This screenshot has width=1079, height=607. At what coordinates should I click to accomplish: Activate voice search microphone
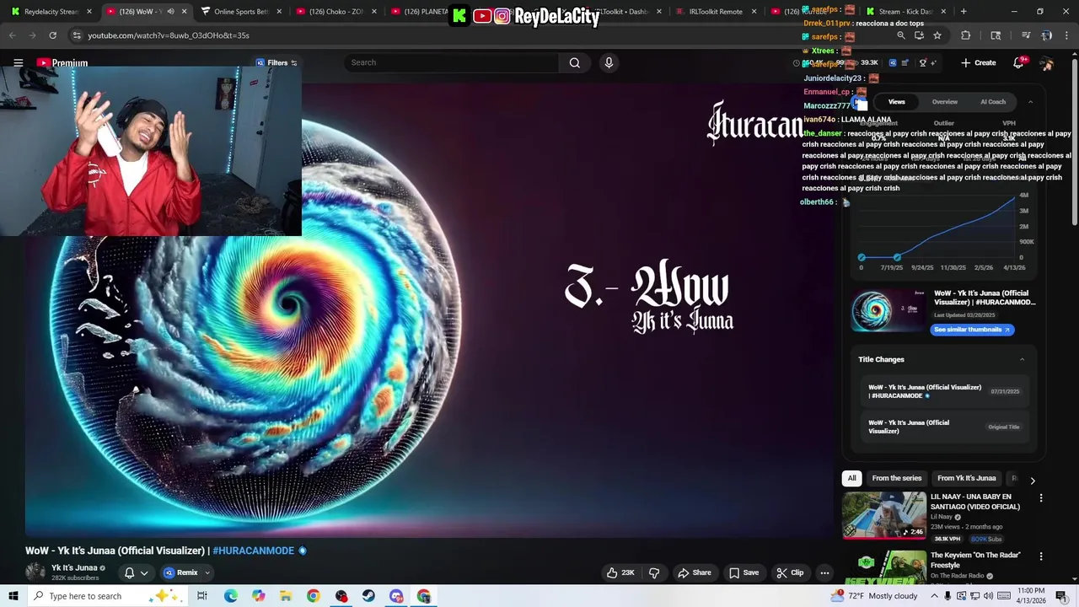pos(609,62)
